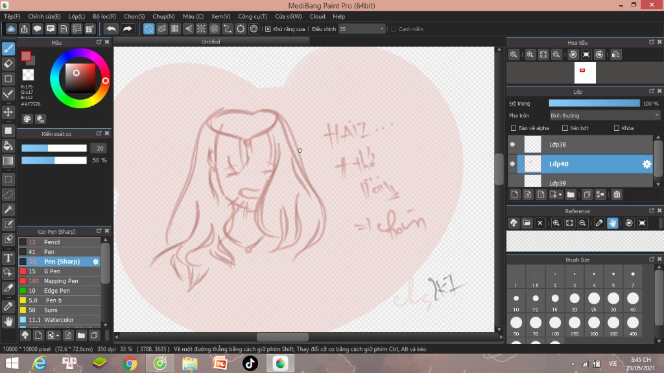This screenshot has height=373, width=664.
Task: Click the brush opacity 50% slider
Action: [x=54, y=161]
